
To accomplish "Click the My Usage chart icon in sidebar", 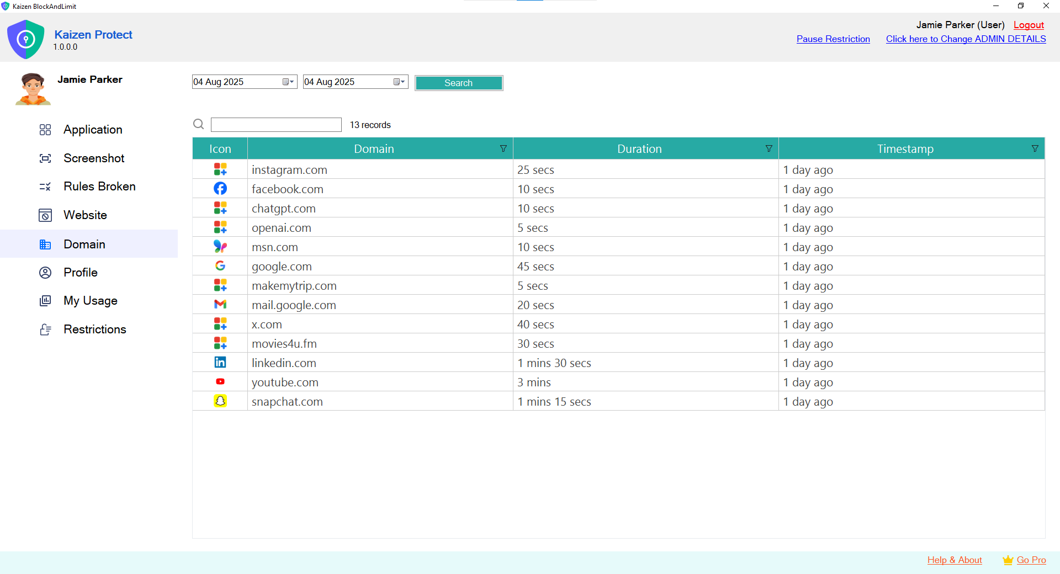I will pyautogui.click(x=45, y=301).
